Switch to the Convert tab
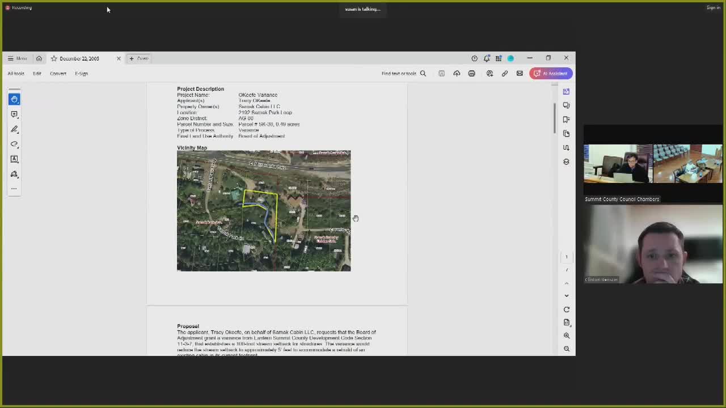This screenshot has height=408, width=726. 58,73
